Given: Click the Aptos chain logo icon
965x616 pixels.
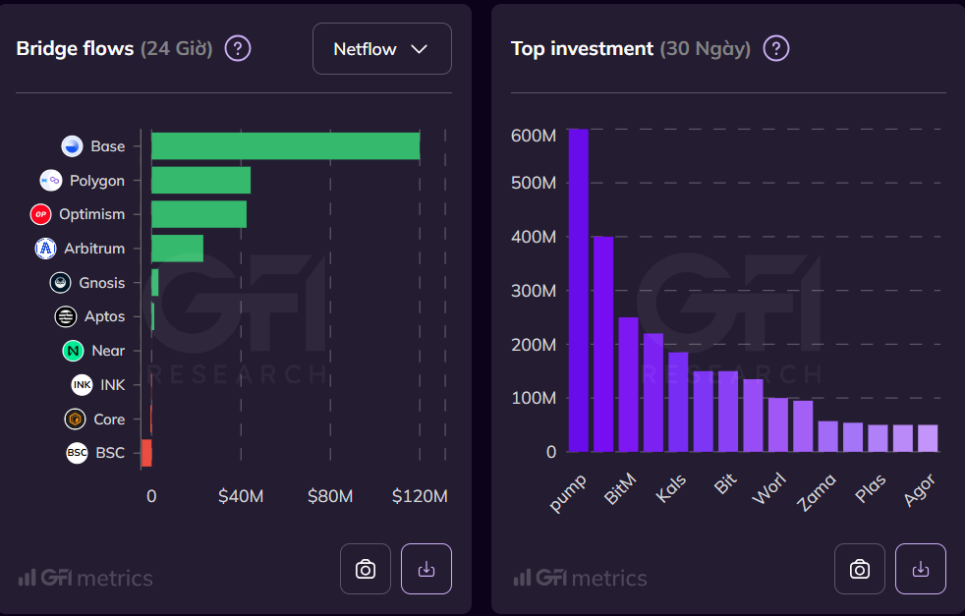Looking at the screenshot, I should tap(66, 316).
